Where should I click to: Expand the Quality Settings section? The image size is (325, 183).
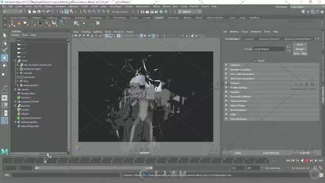(226, 87)
